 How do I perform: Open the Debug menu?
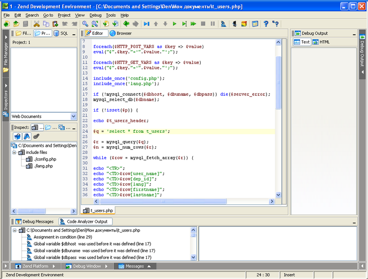pos(95,15)
